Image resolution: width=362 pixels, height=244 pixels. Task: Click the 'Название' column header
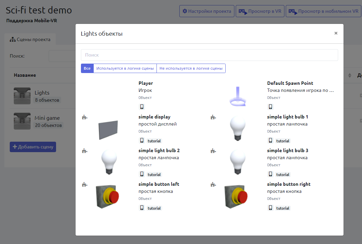click(x=25, y=75)
